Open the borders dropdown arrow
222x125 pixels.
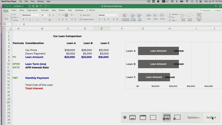coord(40,19)
